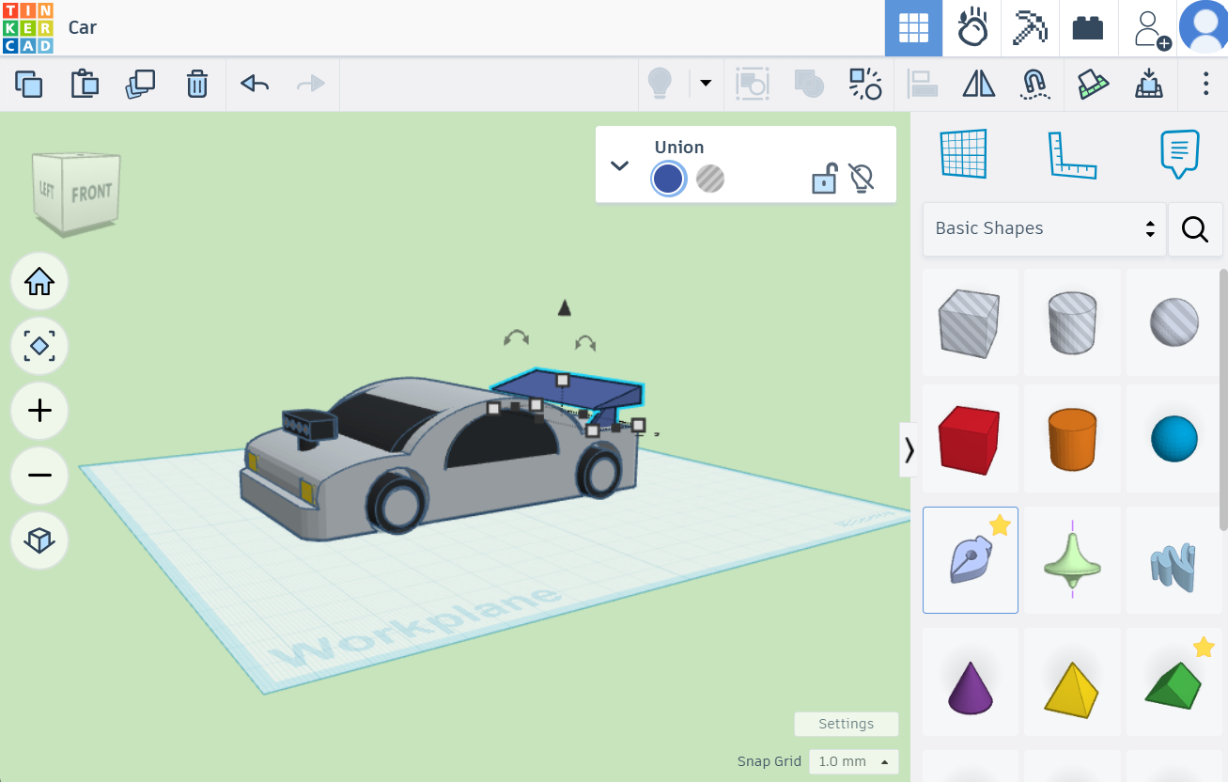Pick the purple Cone shape

(971, 682)
